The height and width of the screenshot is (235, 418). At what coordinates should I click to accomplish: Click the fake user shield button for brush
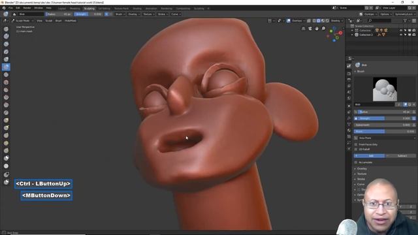coord(405,104)
